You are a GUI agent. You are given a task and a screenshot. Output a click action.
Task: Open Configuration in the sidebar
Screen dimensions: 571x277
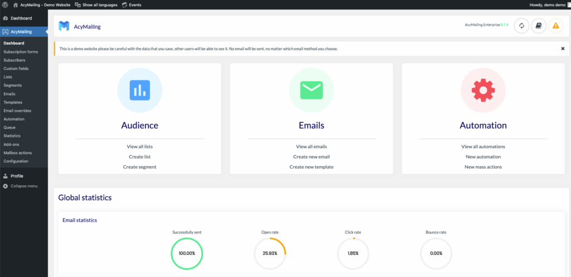click(16, 161)
